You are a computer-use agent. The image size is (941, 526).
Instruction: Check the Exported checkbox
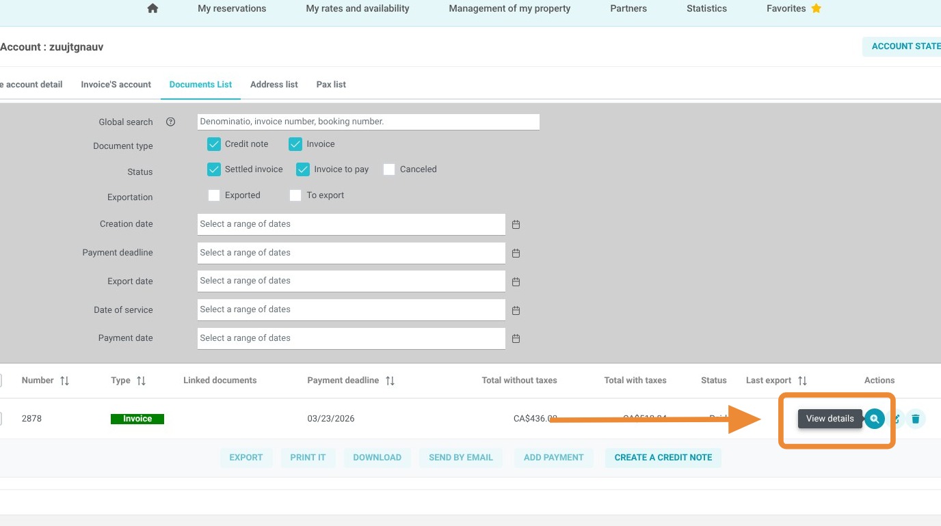pyautogui.click(x=214, y=195)
